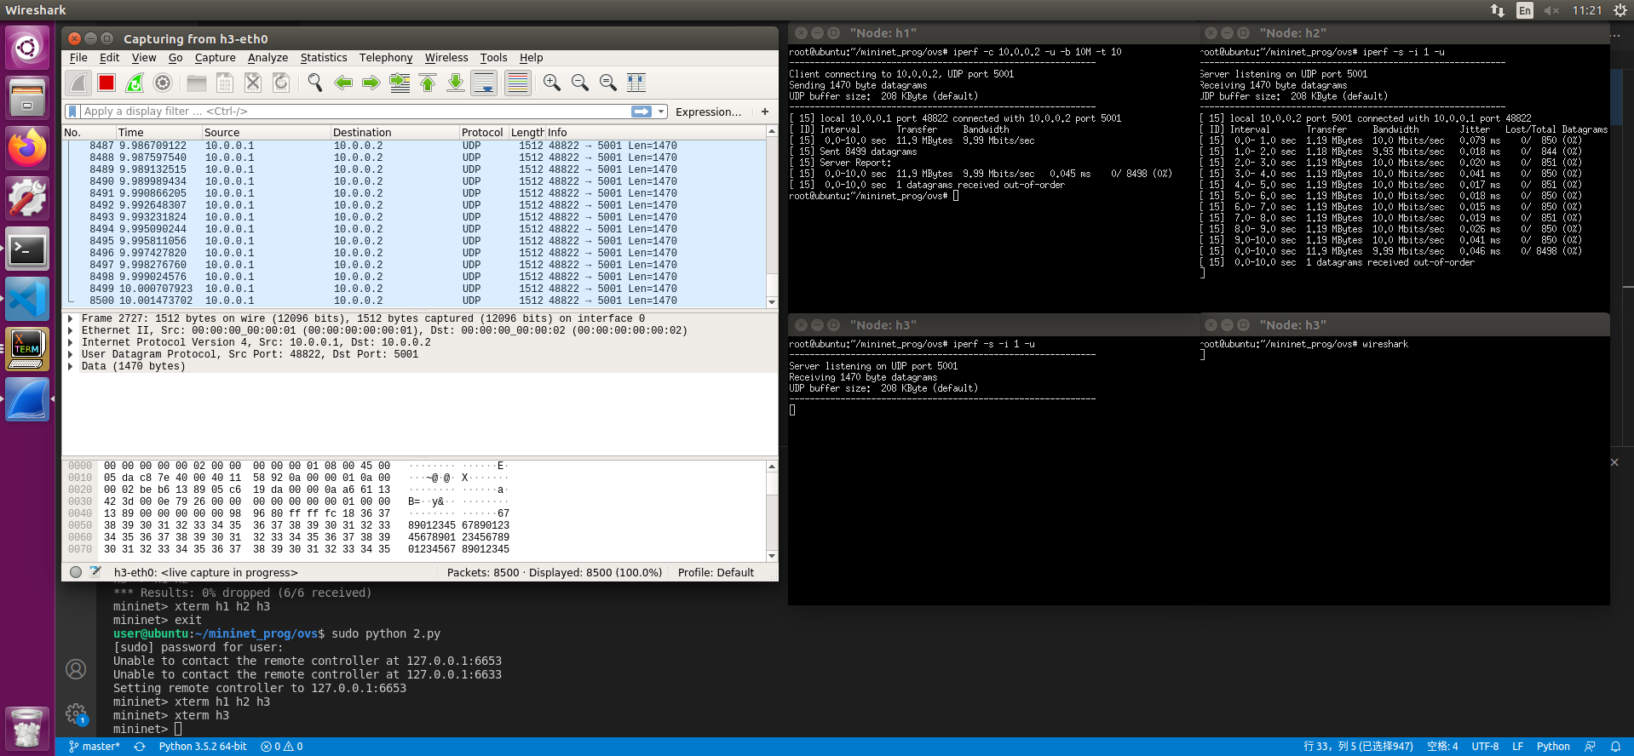Expand the User Datagram Protocol tree row

pyautogui.click(x=71, y=354)
